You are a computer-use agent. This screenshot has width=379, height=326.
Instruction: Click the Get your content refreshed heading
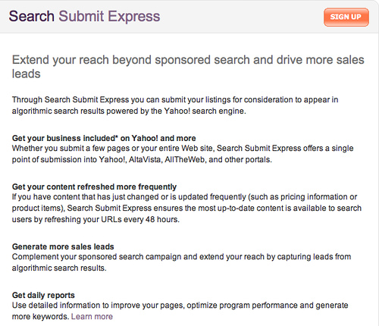click(94, 187)
